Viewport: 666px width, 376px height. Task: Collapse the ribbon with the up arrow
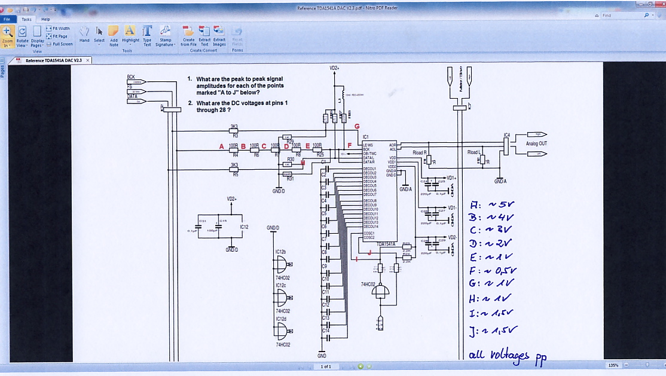coord(597,16)
